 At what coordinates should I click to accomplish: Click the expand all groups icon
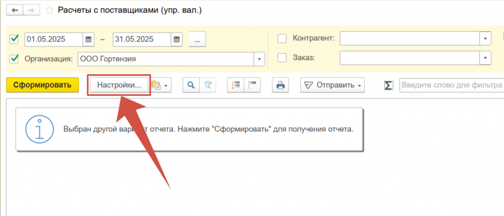[236, 85]
